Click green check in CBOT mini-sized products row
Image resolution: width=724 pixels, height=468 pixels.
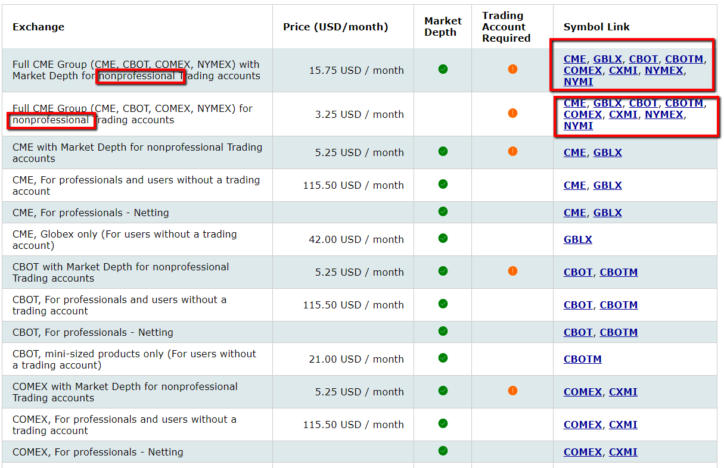pos(443,358)
